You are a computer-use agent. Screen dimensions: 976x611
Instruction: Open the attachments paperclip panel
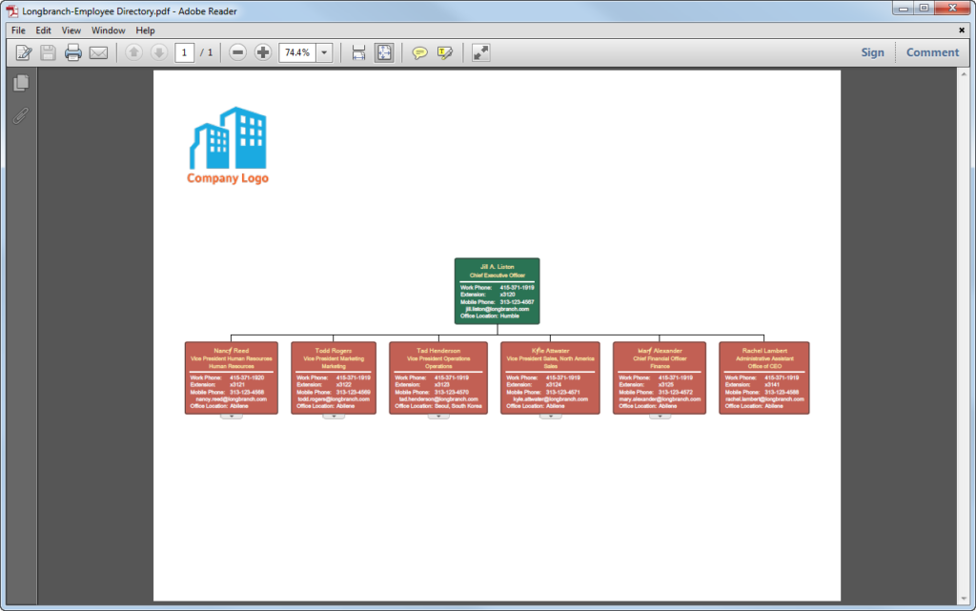point(21,115)
